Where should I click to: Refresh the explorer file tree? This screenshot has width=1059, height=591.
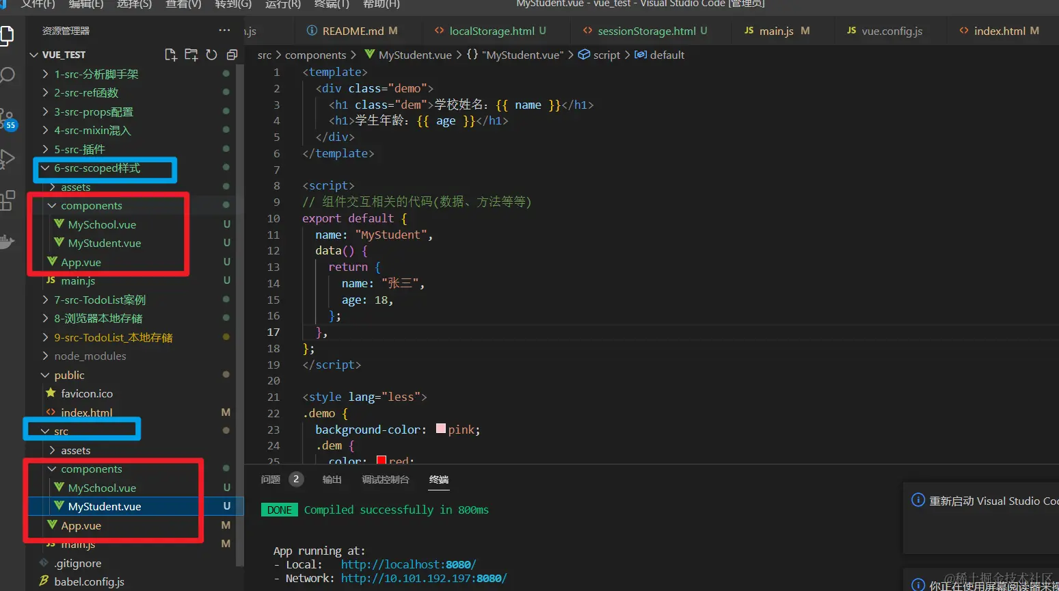click(212, 55)
